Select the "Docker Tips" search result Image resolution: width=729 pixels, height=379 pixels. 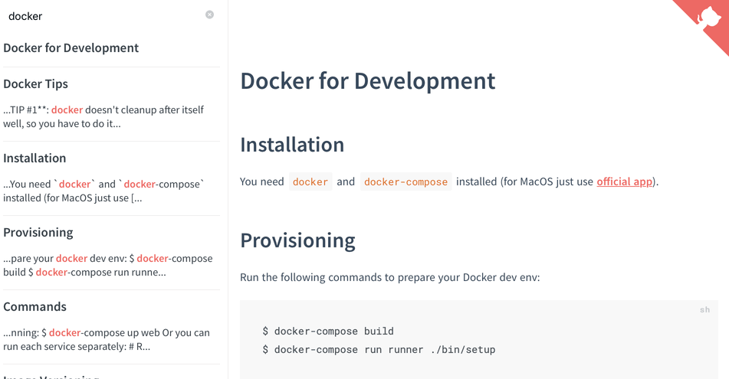tap(36, 83)
